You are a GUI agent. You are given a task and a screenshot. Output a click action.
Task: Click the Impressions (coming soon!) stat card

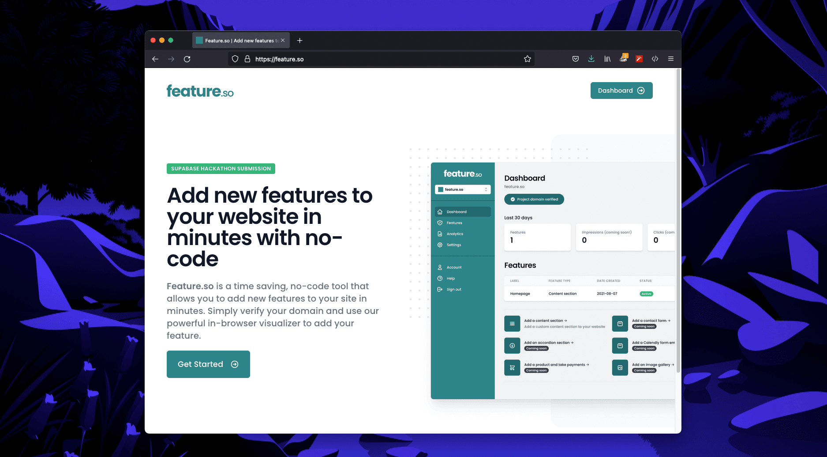point(609,237)
